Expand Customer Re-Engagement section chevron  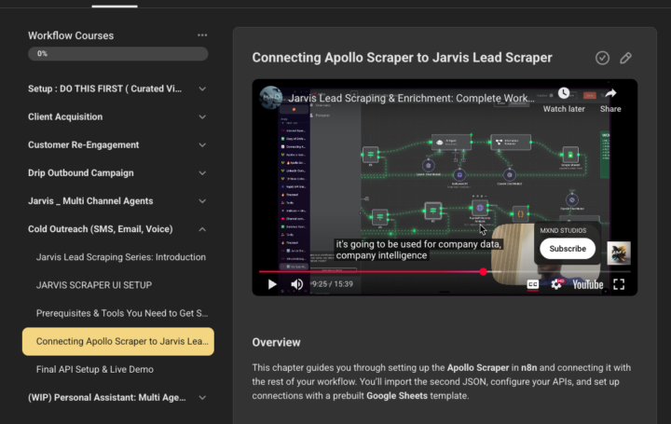(x=202, y=145)
